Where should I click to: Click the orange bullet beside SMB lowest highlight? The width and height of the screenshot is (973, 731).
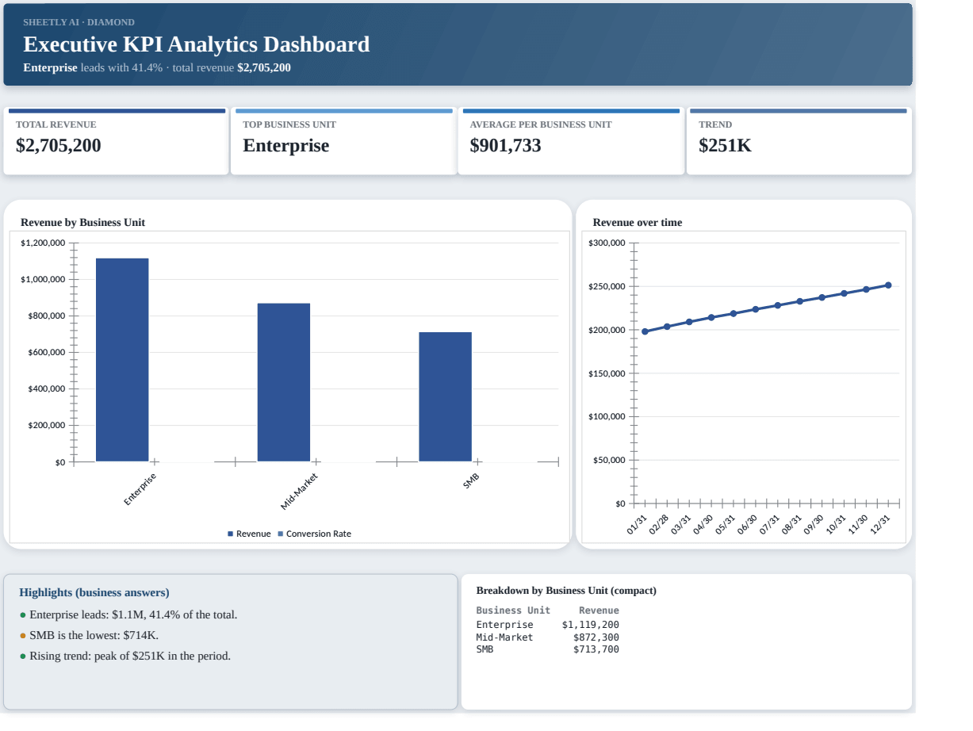23,636
